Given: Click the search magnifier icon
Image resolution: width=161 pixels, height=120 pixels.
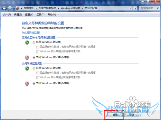Looking at the screenshot, I should 157,8.
